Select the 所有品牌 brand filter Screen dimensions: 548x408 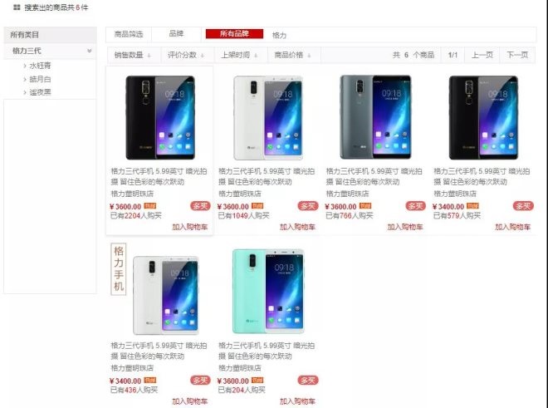[234, 33]
